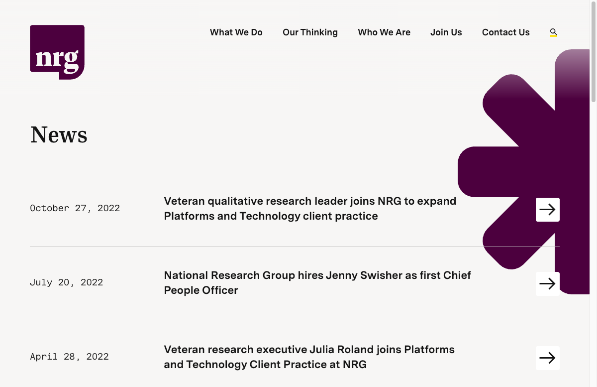
Task: Click the nrg logo to go home
Action: click(57, 52)
